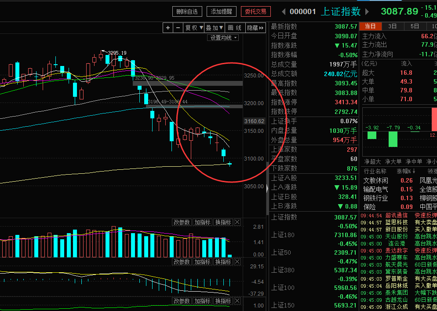
Task: Click 改参数 on volume indicator
Action: pyautogui.click(x=182, y=222)
